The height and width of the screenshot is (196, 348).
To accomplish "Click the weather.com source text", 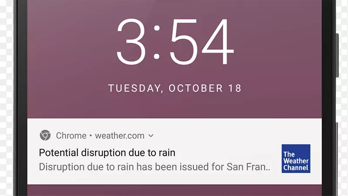I will 120,136.
